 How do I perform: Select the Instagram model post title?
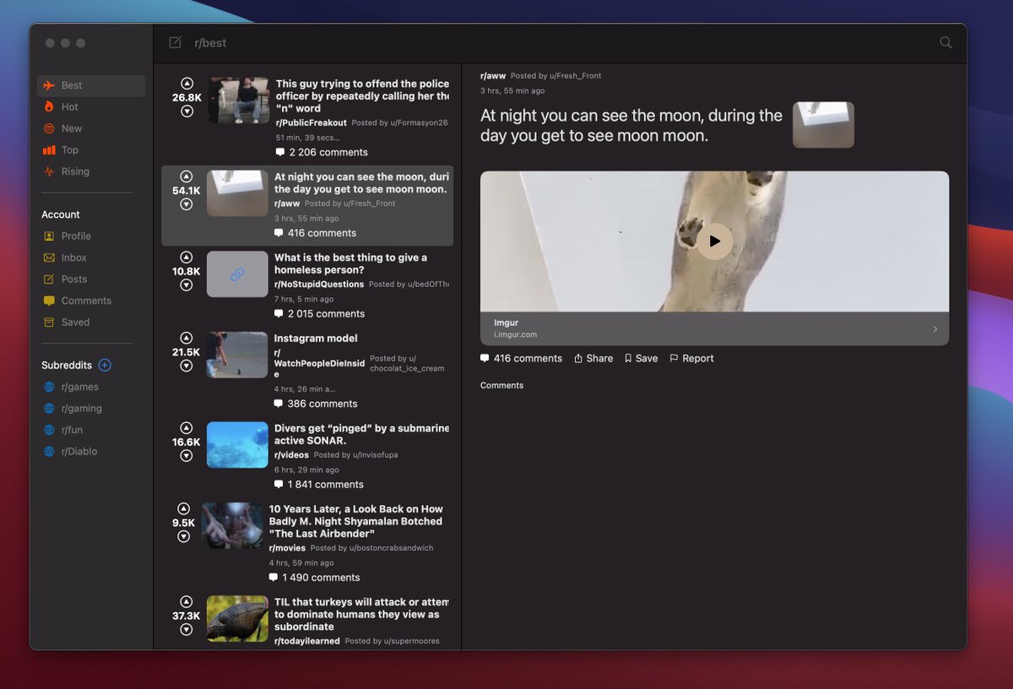tap(316, 338)
